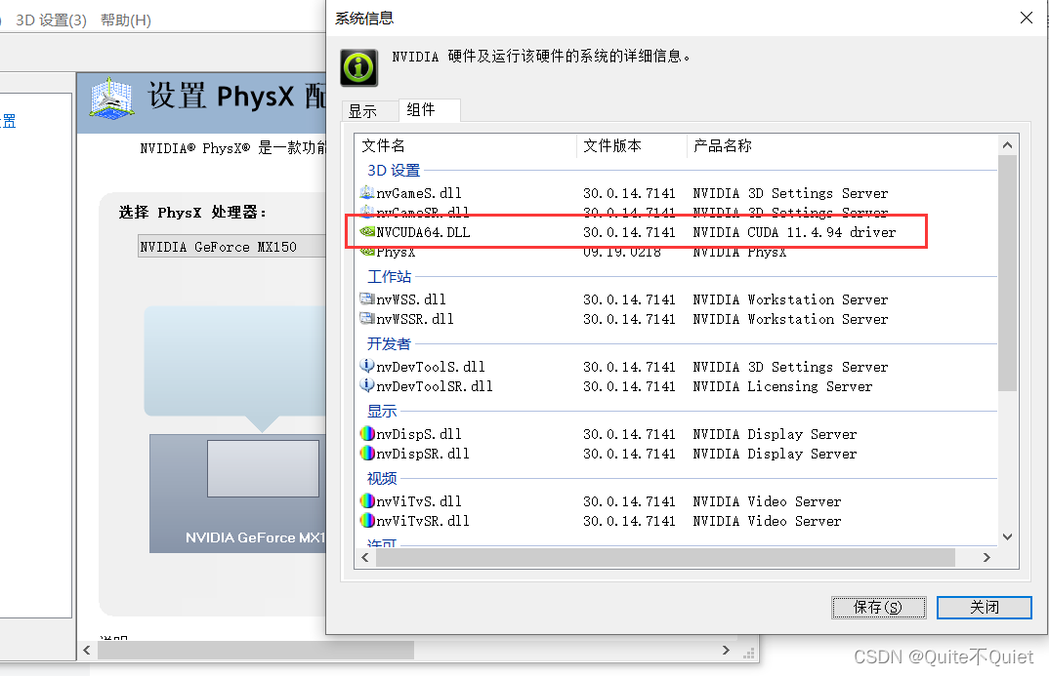Click the 视频 group header

pyautogui.click(x=382, y=479)
